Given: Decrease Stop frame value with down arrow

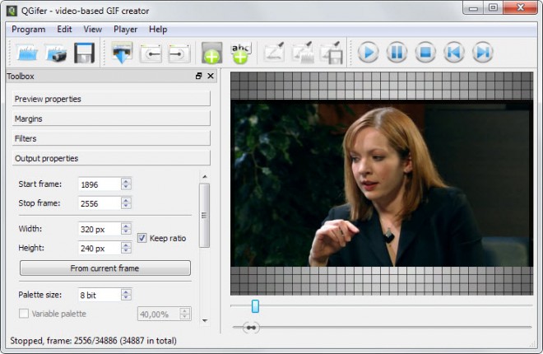Looking at the screenshot, I should coord(126,206).
